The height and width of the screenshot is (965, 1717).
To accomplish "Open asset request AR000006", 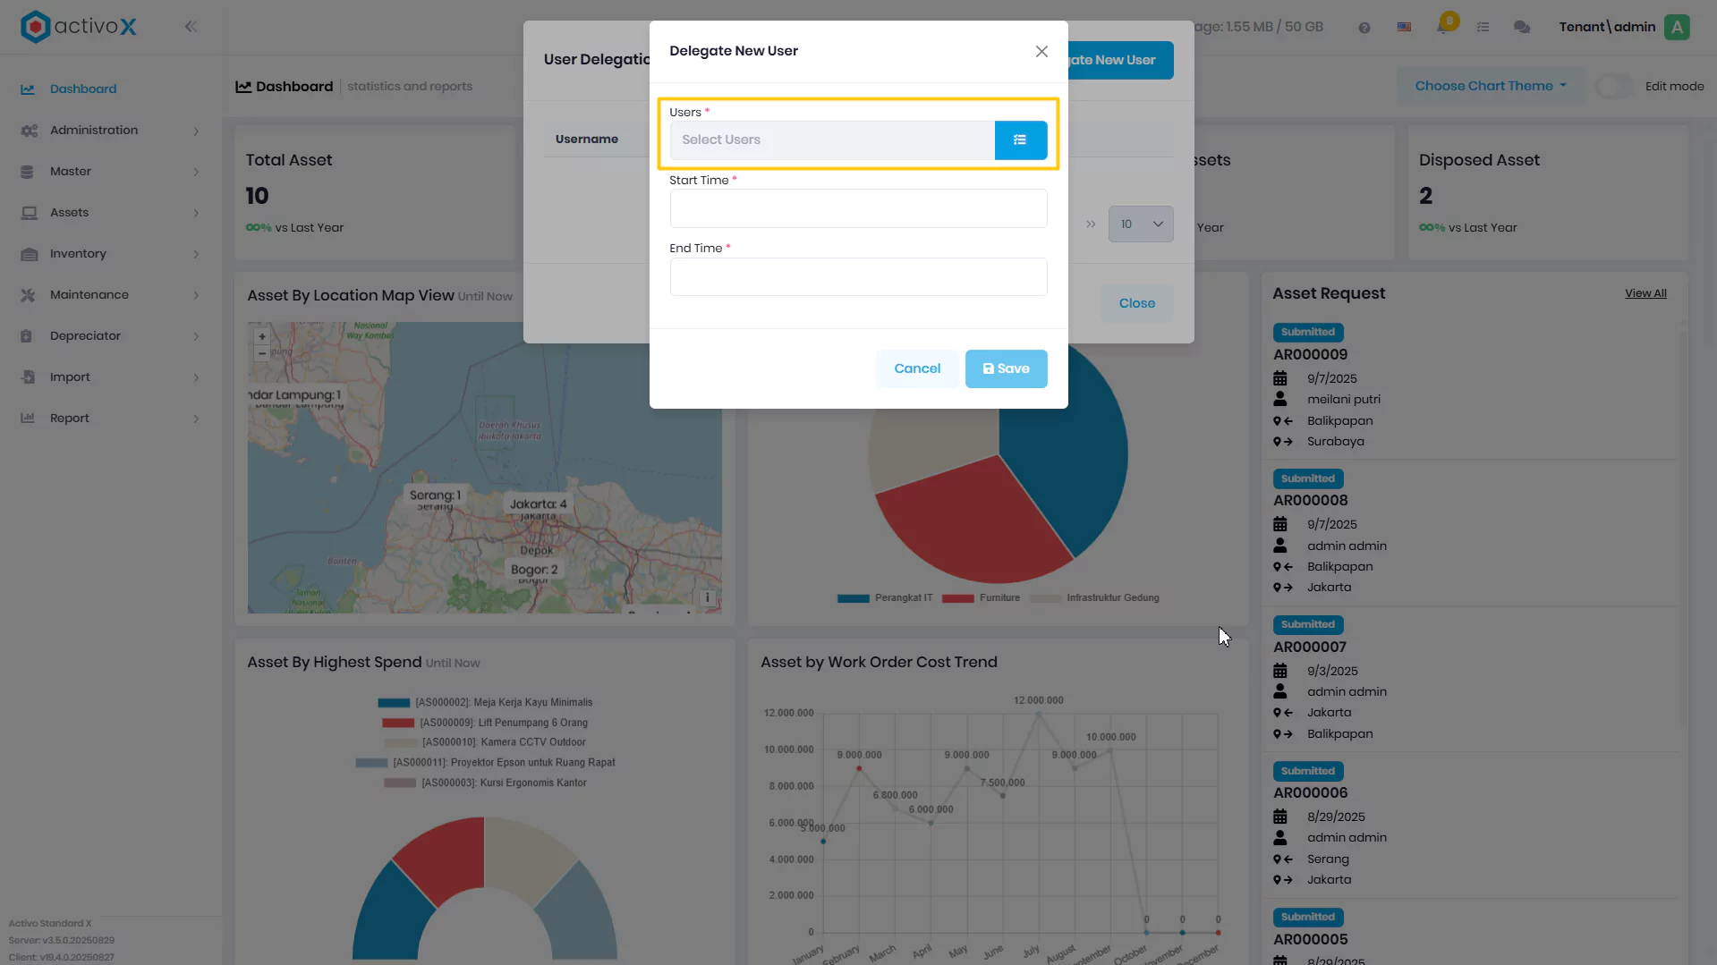I will point(1310,793).
